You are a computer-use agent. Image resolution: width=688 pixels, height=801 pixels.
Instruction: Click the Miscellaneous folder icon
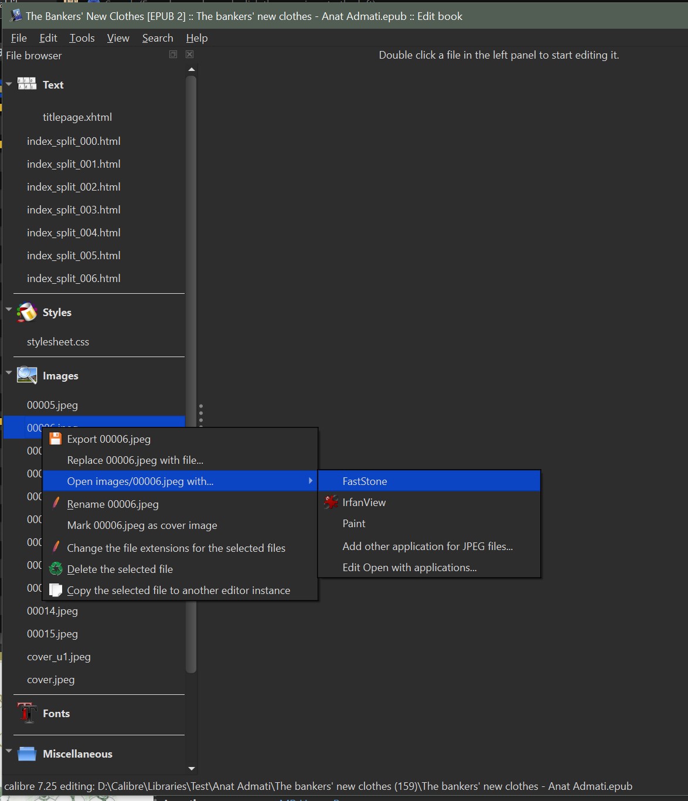(x=27, y=754)
